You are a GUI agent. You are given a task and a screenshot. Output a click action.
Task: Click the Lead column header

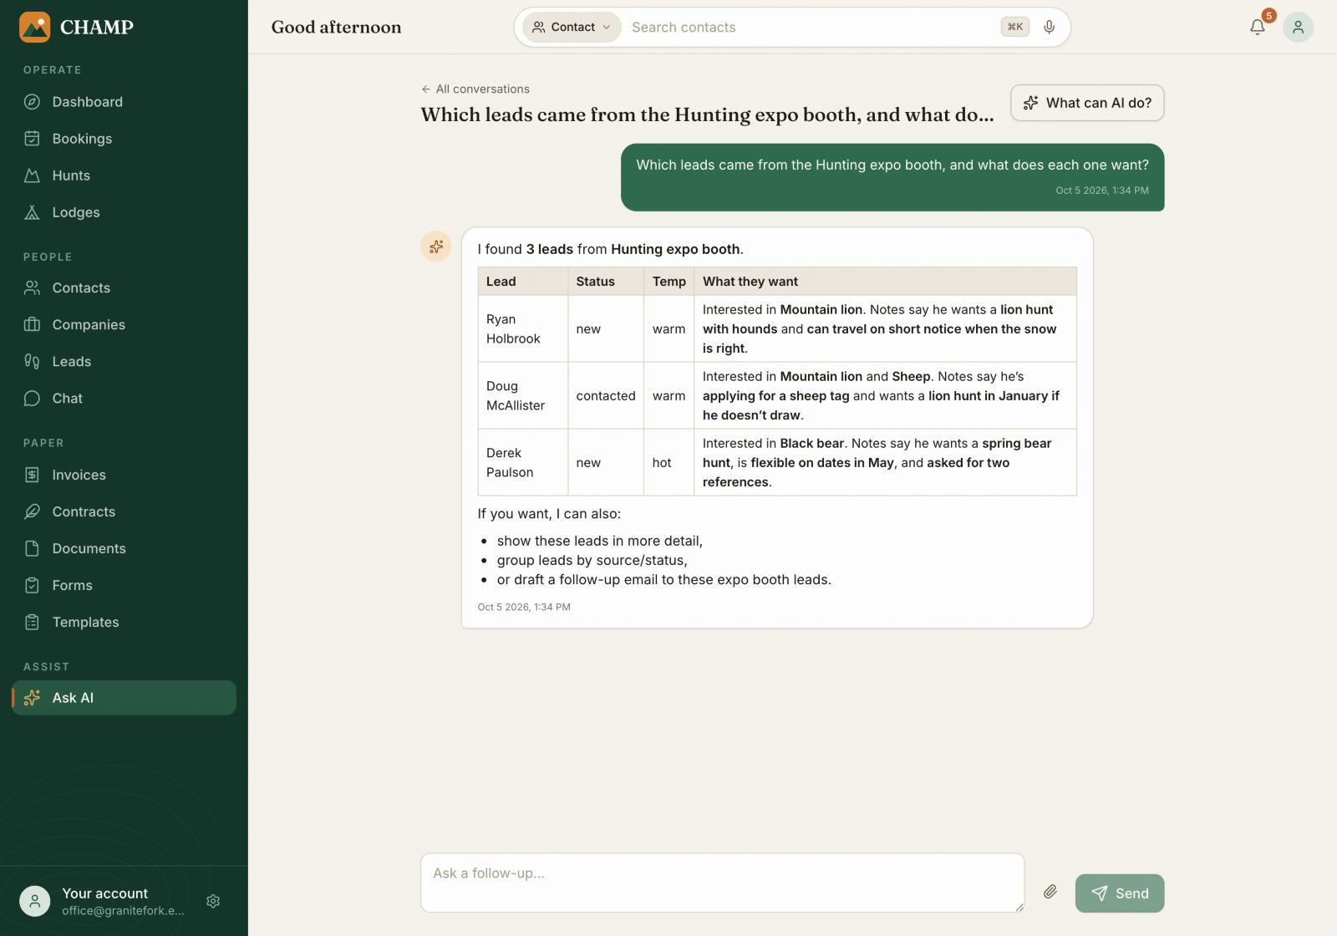click(x=523, y=282)
